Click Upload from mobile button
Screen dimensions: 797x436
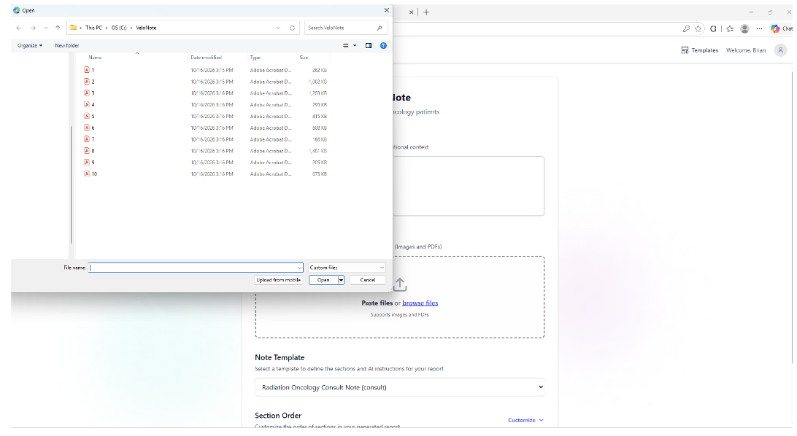click(279, 280)
